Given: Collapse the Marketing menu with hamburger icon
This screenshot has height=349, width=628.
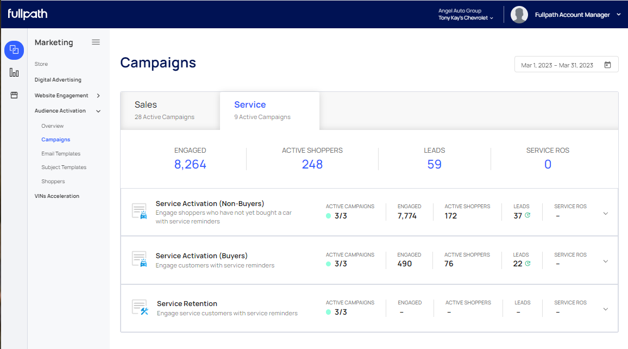Looking at the screenshot, I should point(96,42).
